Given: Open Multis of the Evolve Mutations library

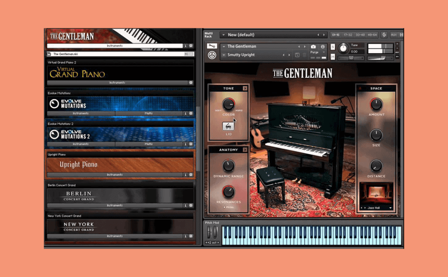Looking at the screenshot, I should pyautogui.click(x=149, y=113).
